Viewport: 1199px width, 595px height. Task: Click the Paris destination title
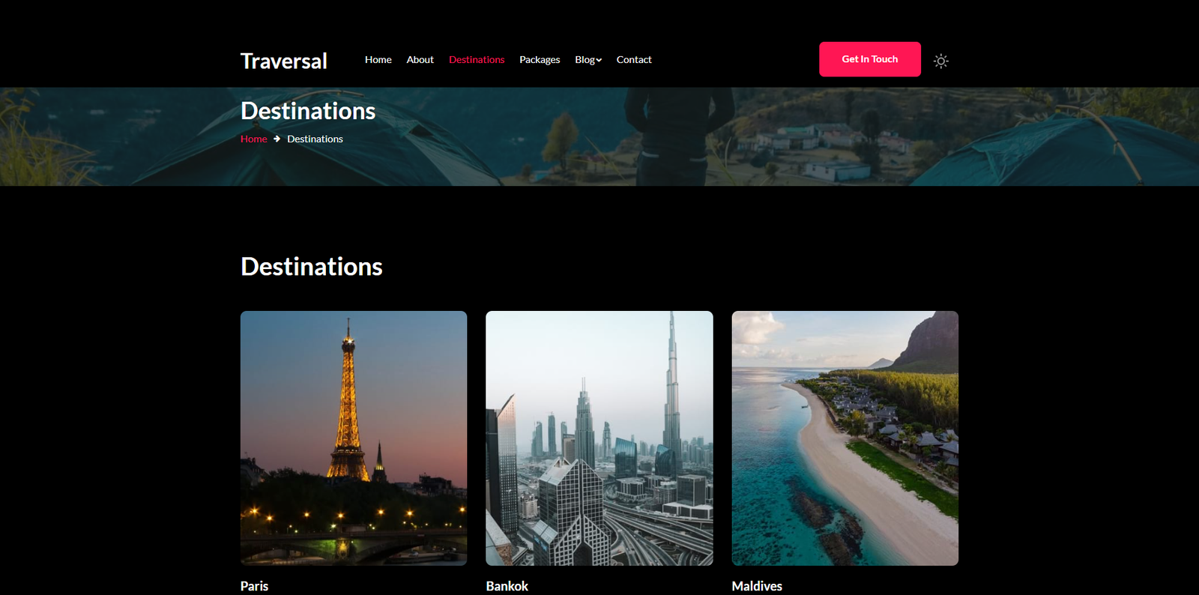coord(255,586)
